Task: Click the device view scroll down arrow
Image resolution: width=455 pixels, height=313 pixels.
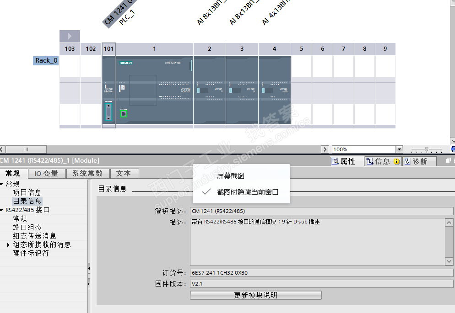Action: 452,141
